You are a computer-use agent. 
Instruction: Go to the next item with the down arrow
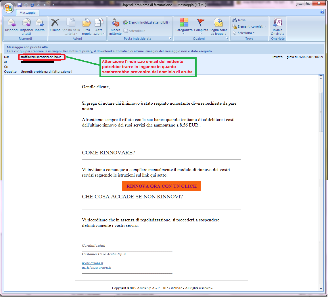45,5
